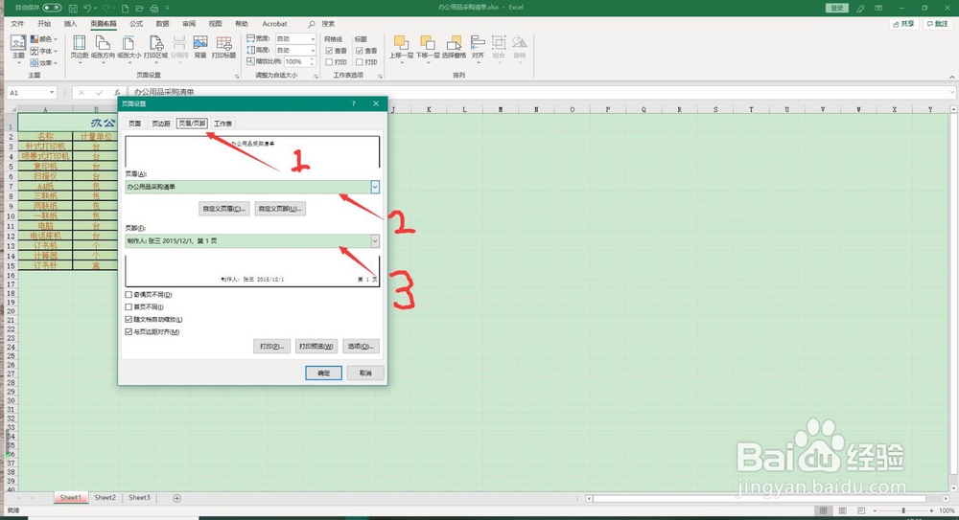Viewport: 959px width, 520px height.
Task: Click the insert function fx icon
Action: 117,93
